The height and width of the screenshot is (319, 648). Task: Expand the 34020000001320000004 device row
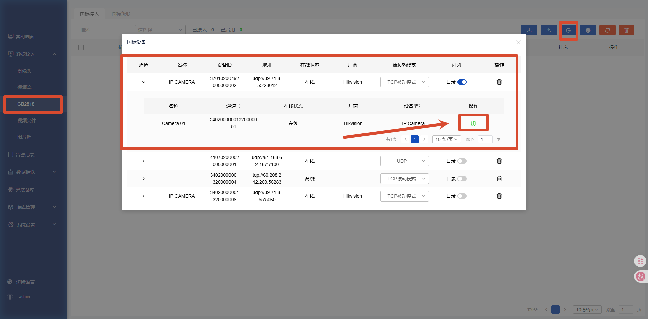(144, 179)
